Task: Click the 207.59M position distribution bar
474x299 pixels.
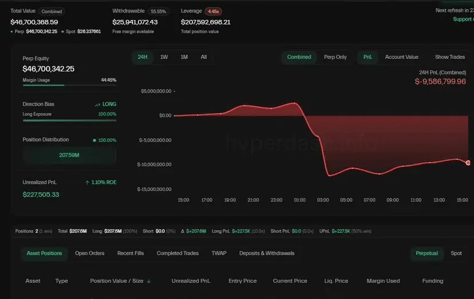Action: [x=69, y=155]
